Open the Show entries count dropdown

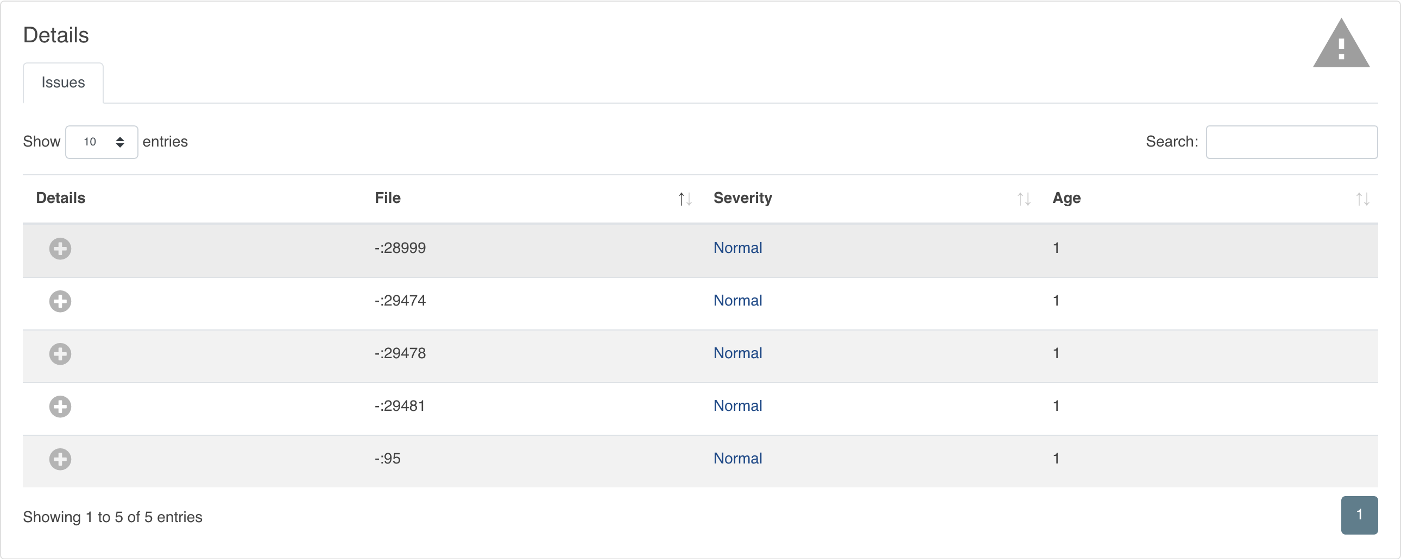[x=102, y=142]
